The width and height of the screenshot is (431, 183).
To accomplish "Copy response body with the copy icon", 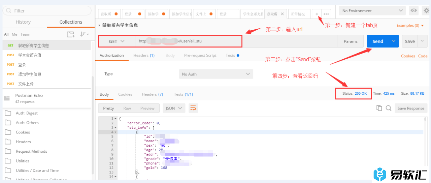I will (x=379, y=108).
